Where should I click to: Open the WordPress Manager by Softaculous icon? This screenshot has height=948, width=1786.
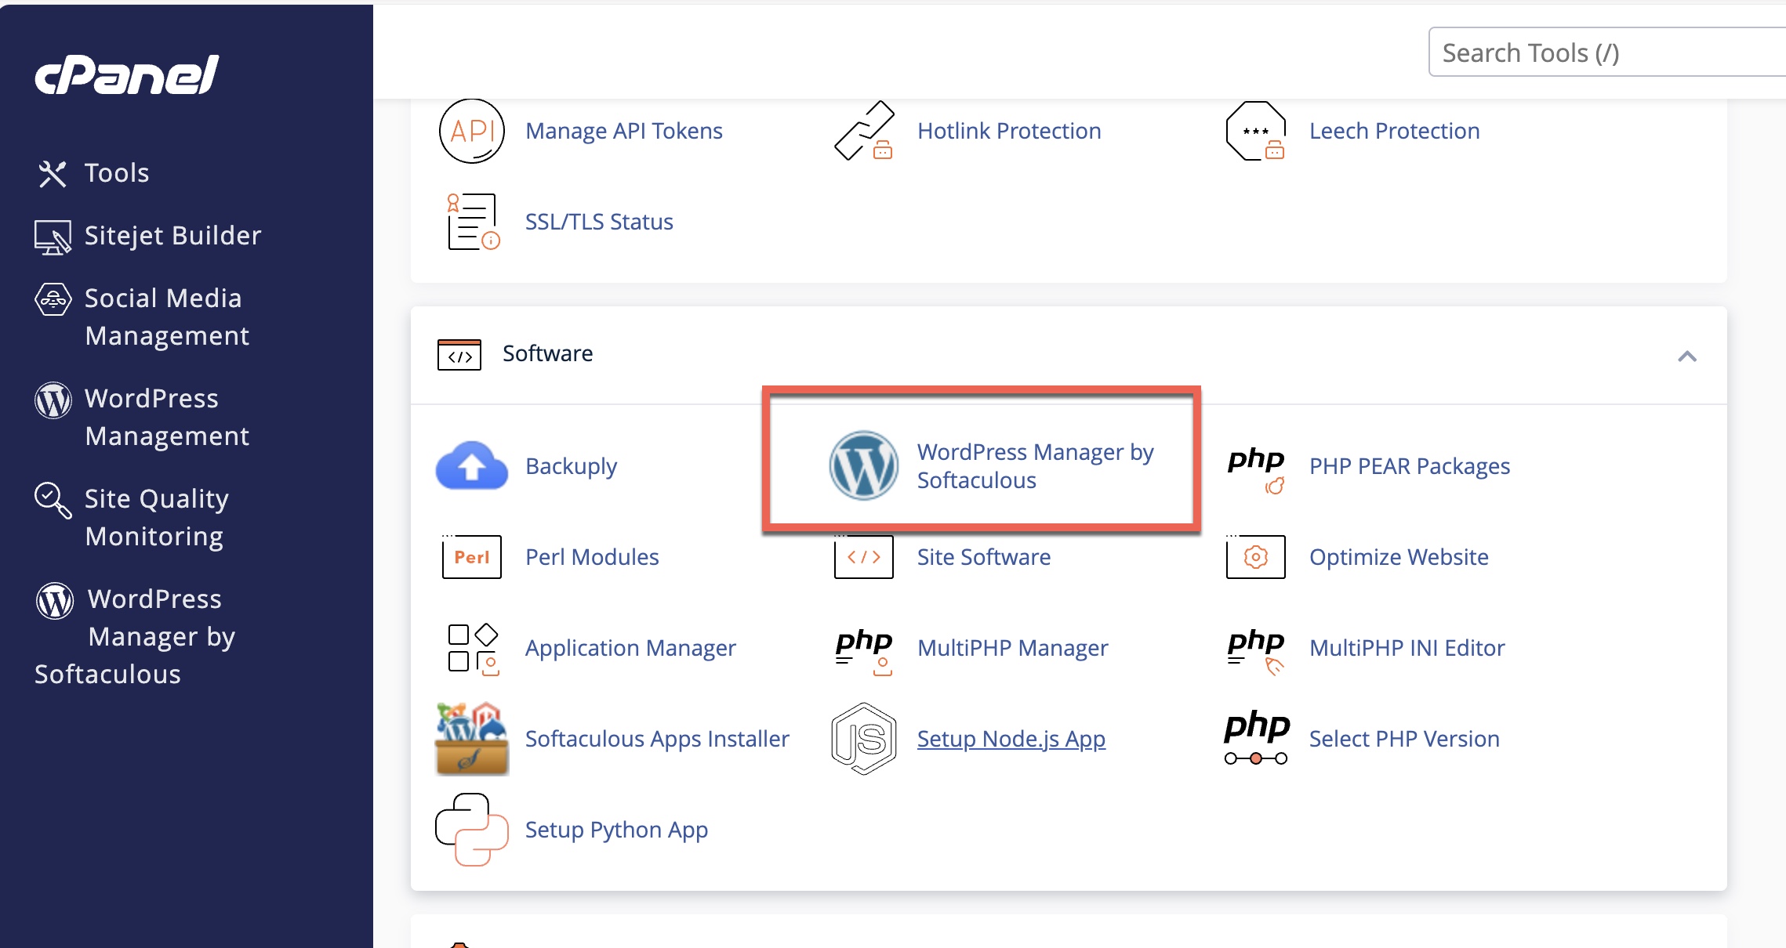(863, 465)
